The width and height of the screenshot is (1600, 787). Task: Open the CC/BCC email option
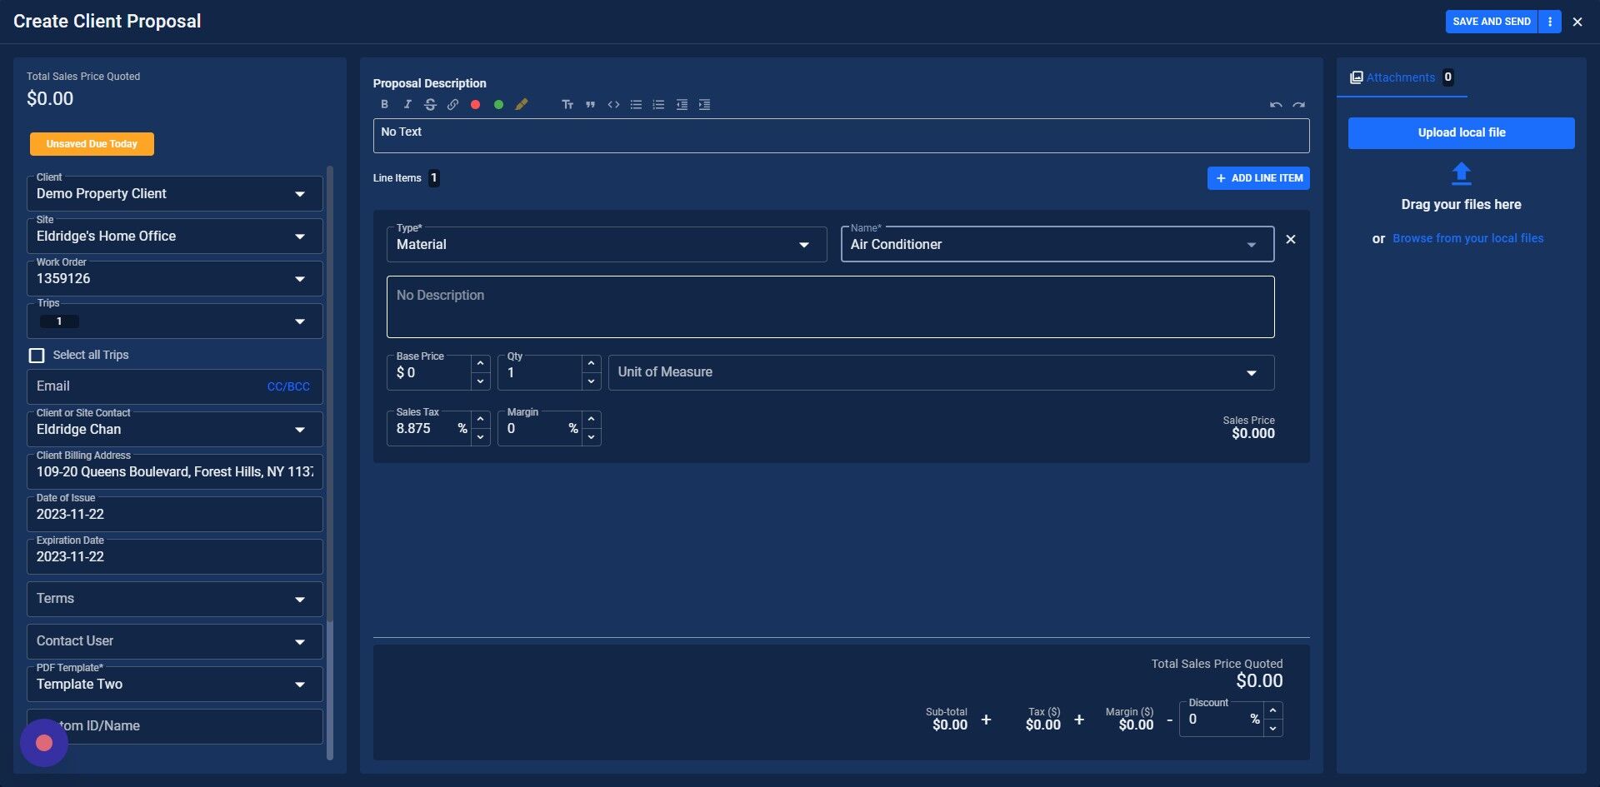tap(288, 386)
